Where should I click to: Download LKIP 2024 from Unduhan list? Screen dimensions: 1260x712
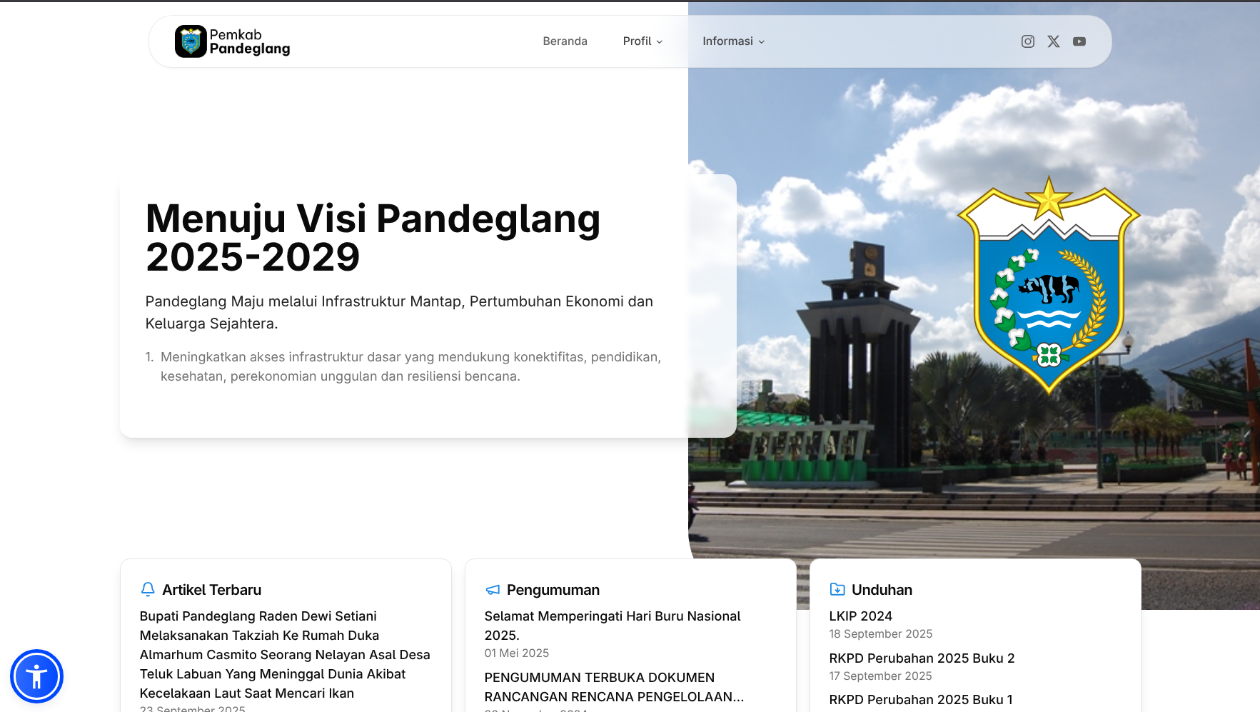860,616
